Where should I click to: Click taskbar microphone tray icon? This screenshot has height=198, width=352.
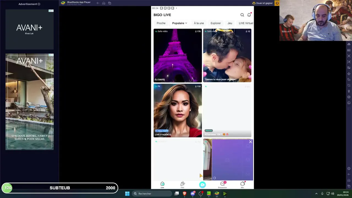[322, 194]
